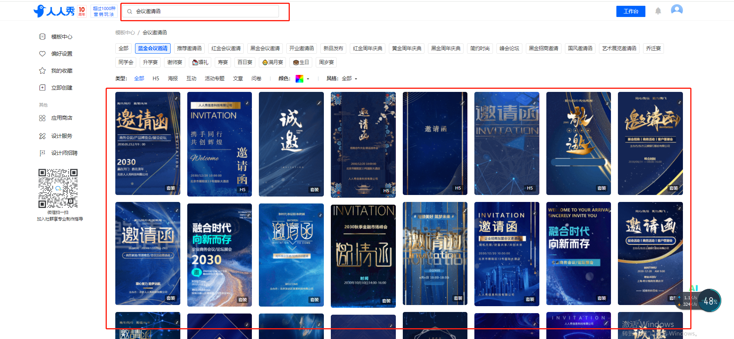
Task: Click the 超过1000种营销玩法 badge
Action: click(x=104, y=11)
